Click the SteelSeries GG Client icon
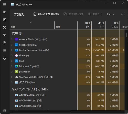The height and width of the screenshot is (114, 128). click(16, 77)
